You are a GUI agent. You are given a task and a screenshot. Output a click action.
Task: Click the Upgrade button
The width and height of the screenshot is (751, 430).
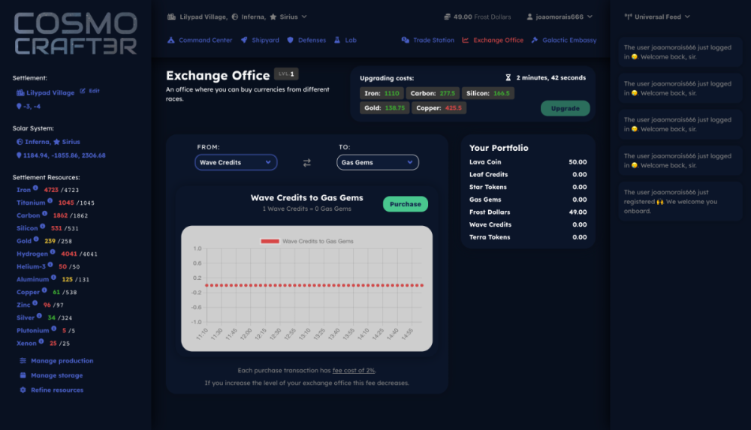tap(565, 108)
